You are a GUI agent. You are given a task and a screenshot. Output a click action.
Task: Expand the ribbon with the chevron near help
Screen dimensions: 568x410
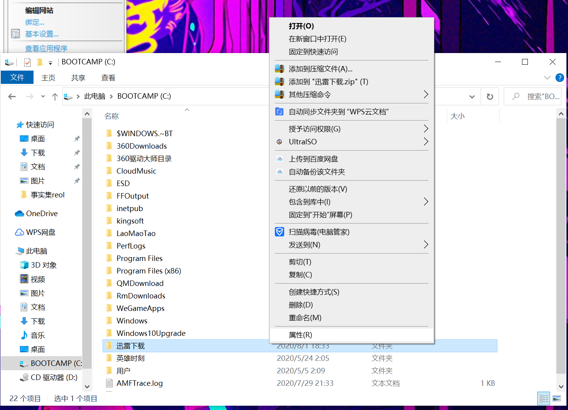[547, 78]
